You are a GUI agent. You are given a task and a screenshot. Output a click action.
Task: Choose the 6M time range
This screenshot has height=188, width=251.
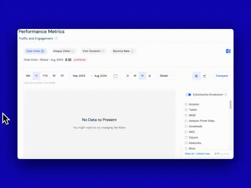28,76
